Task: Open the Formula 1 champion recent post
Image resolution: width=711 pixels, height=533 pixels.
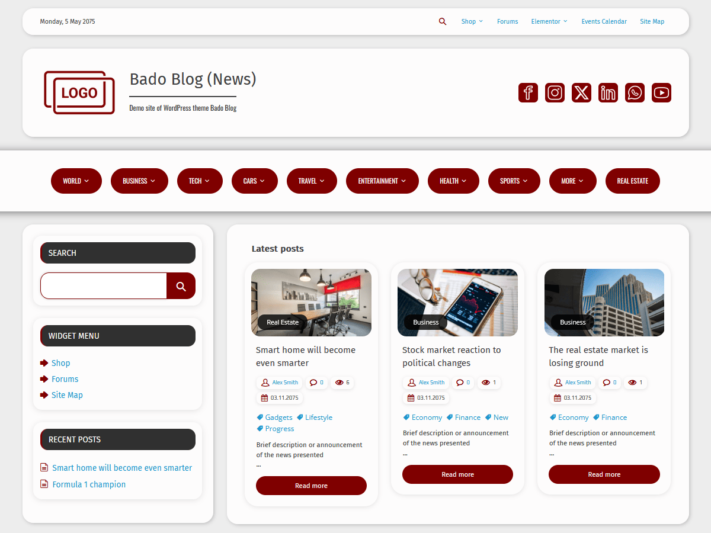Action: click(x=89, y=484)
